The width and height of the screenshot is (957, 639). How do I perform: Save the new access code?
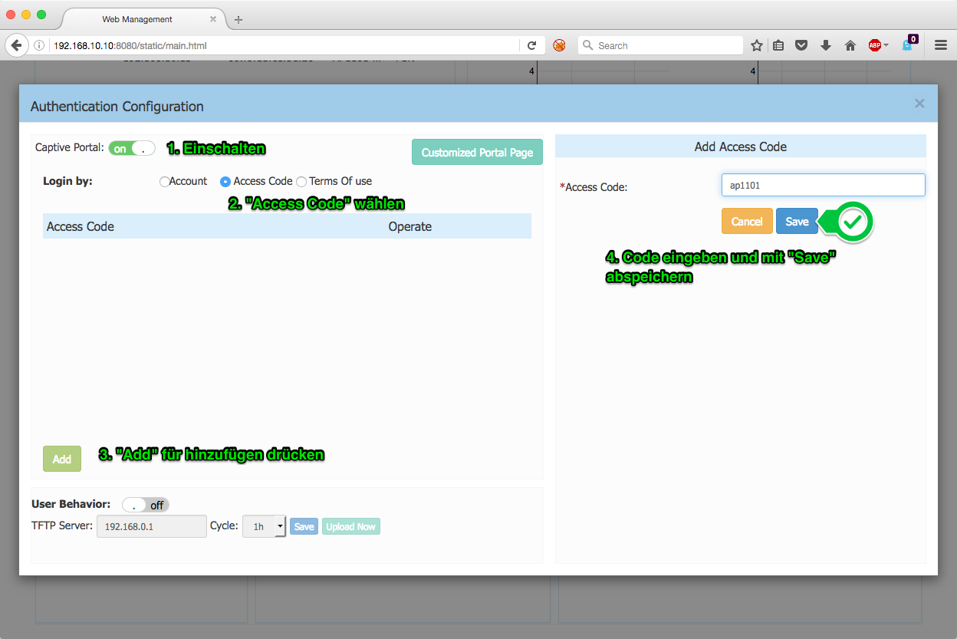(x=797, y=221)
